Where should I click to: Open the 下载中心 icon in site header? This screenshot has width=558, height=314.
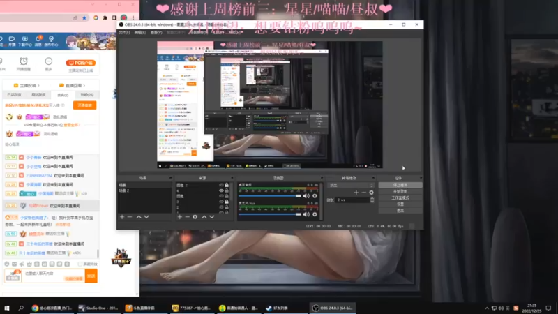pyautogui.click(x=25, y=41)
